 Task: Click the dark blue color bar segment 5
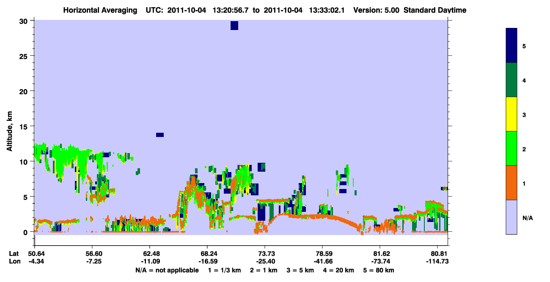(x=511, y=46)
